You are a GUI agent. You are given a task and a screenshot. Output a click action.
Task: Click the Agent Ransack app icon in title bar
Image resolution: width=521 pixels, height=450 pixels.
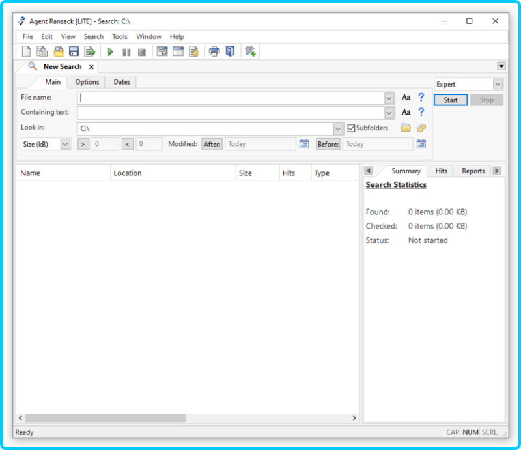pos(22,21)
